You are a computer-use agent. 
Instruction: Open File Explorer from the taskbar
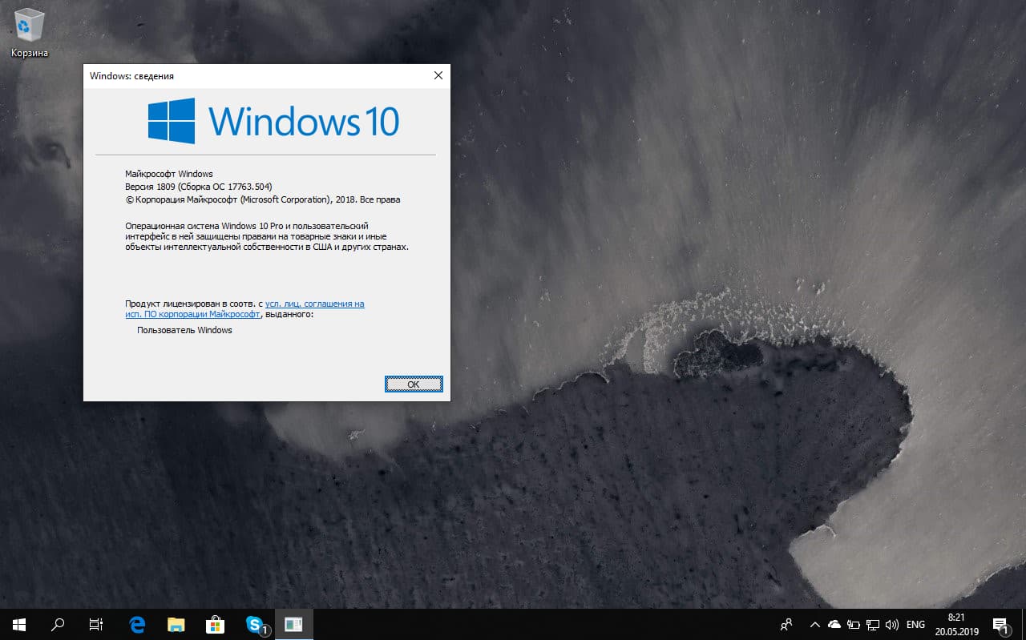176,624
